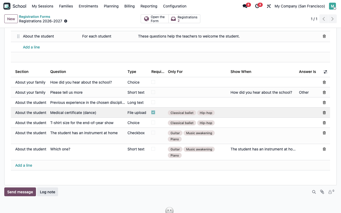The width and height of the screenshot is (341, 213).
Task: Delete the 'How did you hear' question
Action: coord(324,82)
